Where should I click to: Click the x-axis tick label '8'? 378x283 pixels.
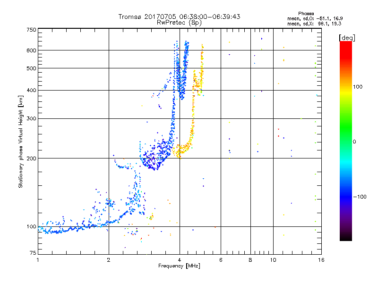click(x=250, y=260)
